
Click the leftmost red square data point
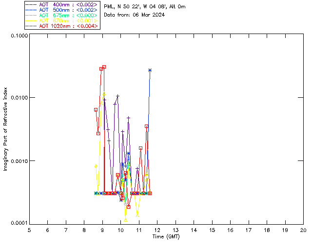pos(96,110)
